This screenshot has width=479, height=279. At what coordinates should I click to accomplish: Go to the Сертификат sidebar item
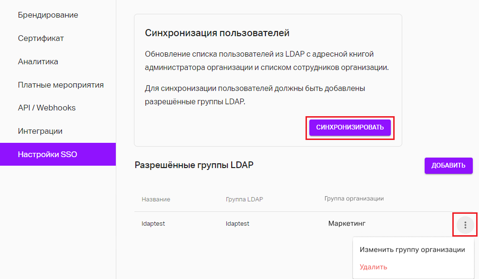point(41,38)
